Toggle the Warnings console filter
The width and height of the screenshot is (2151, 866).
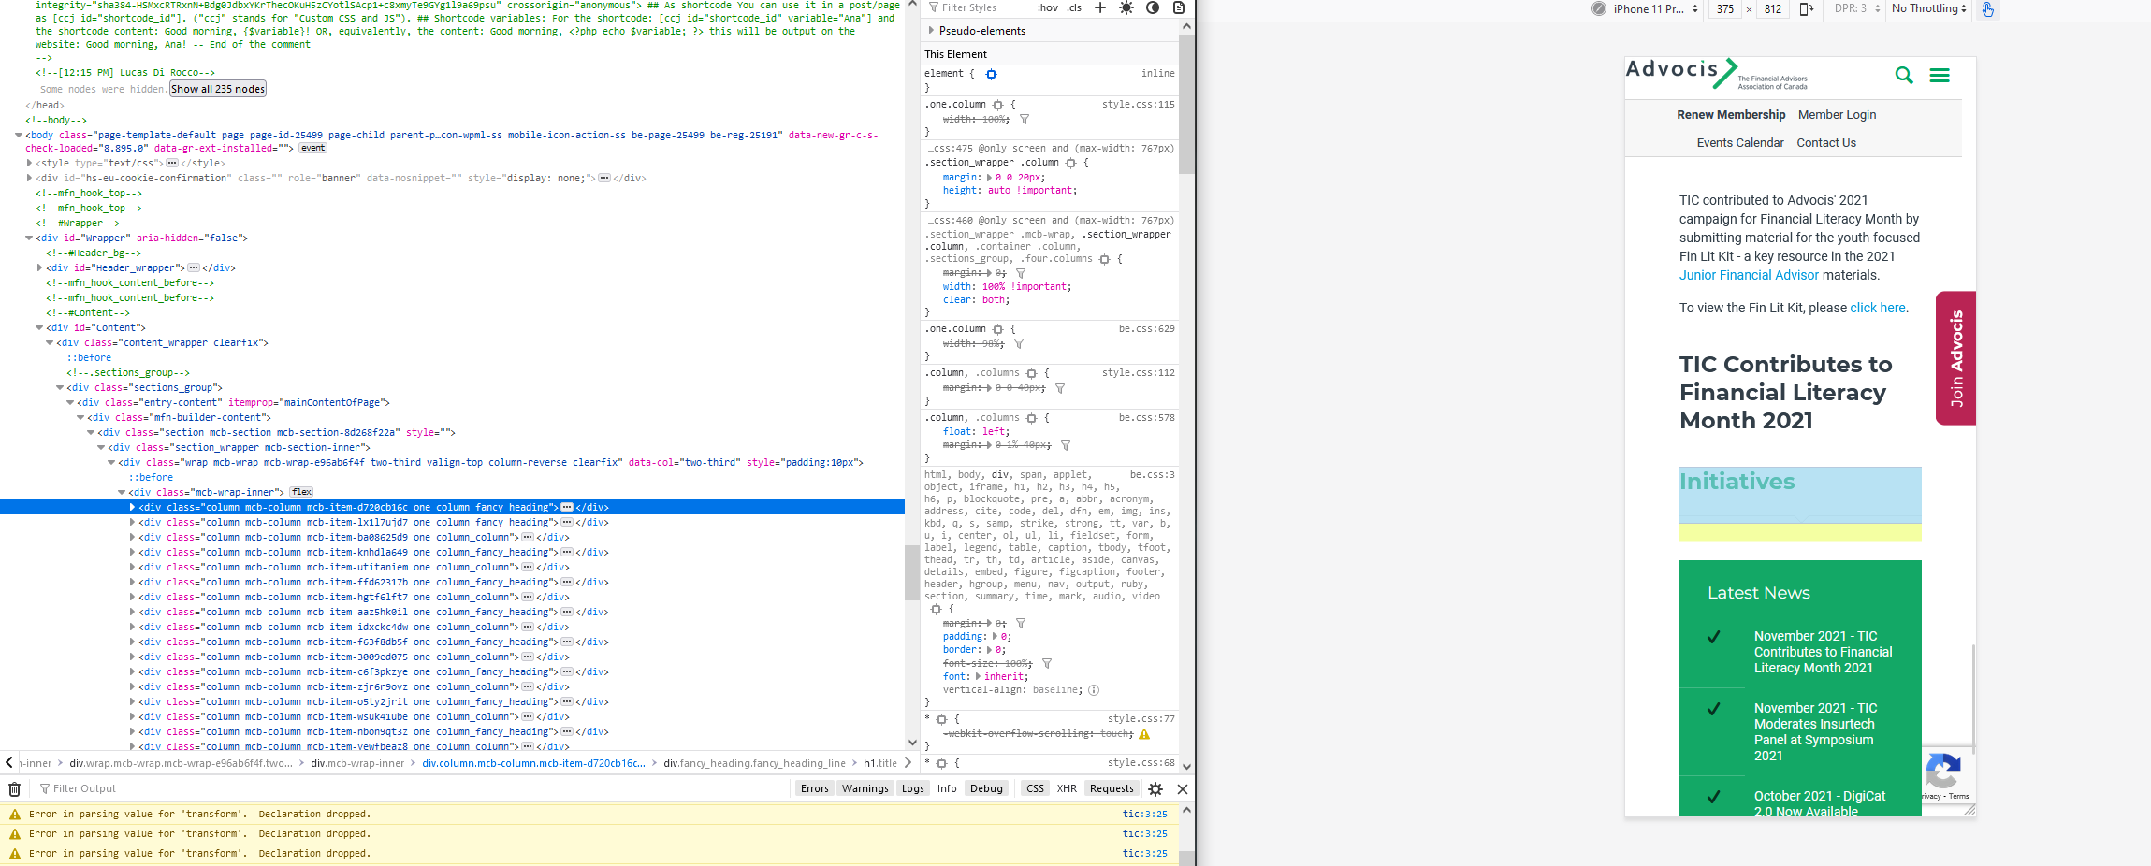click(x=865, y=789)
